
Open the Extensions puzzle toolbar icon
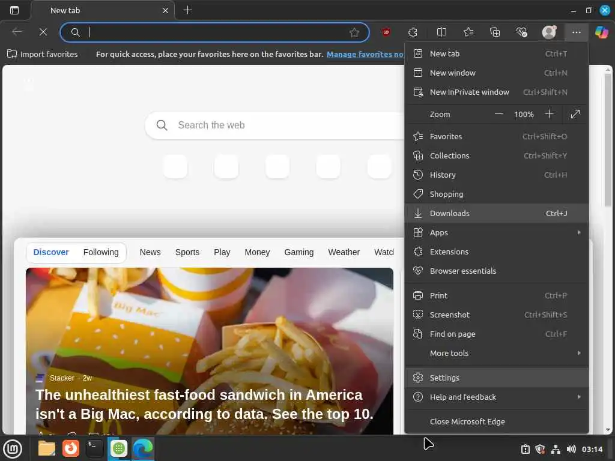pyautogui.click(x=413, y=32)
